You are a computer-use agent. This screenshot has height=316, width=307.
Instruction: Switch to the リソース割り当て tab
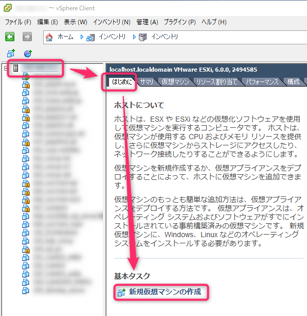click(x=216, y=82)
